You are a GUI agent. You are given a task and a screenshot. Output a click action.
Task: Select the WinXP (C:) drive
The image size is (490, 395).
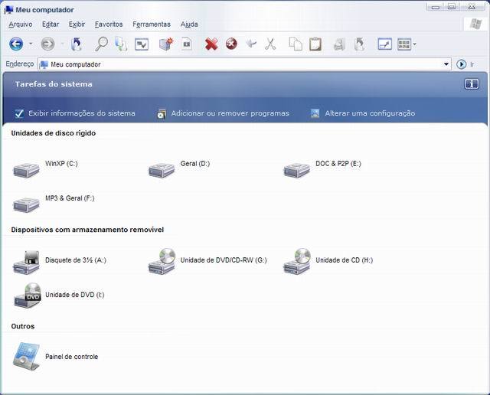click(x=45, y=168)
